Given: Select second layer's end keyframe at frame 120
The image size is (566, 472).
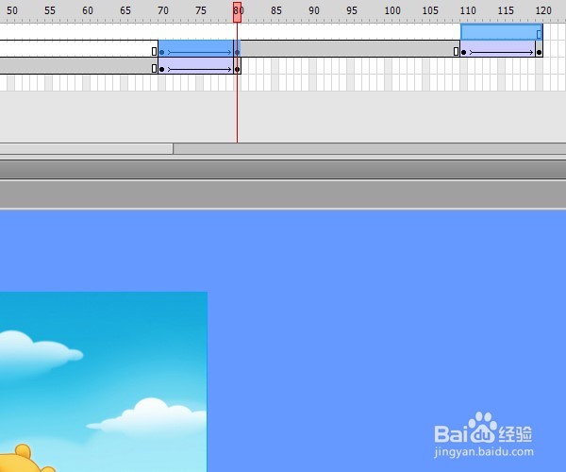Looking at the screenshot, I should click(x=539, y=52).
